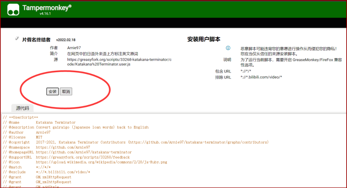This screenshot has height=188, width=347.
Task: Click the 取消 cancel button
Action: [x=66, y=91]
